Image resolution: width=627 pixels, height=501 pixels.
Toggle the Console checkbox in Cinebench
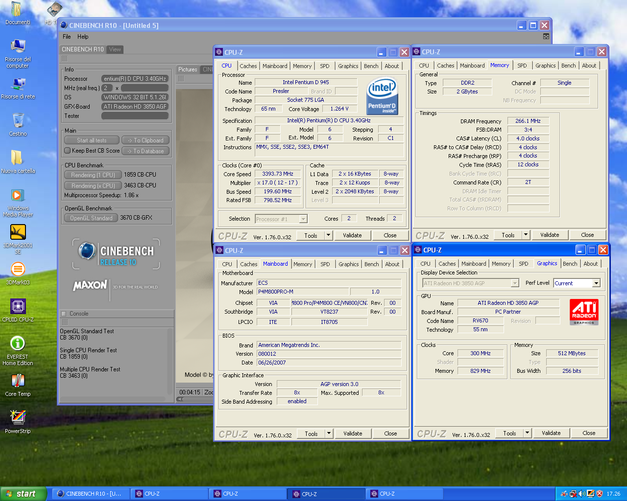64,314
